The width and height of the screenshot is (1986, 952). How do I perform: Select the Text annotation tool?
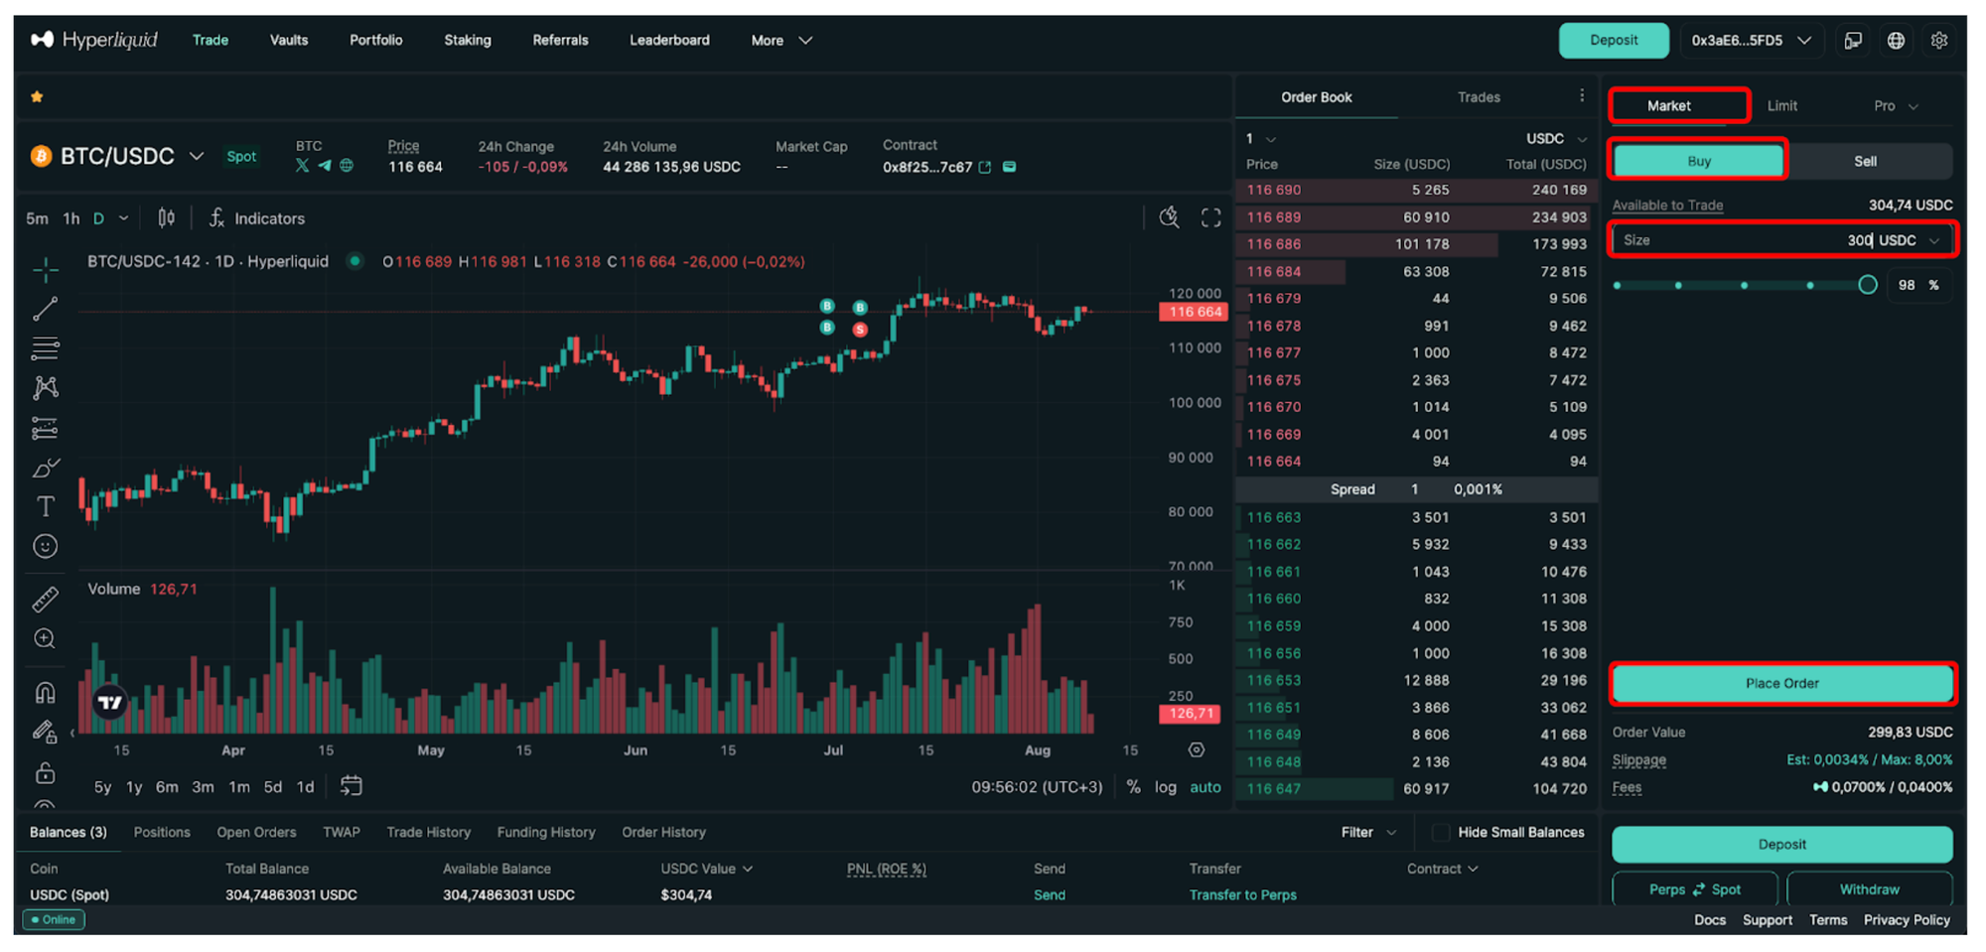pos(45,506)
